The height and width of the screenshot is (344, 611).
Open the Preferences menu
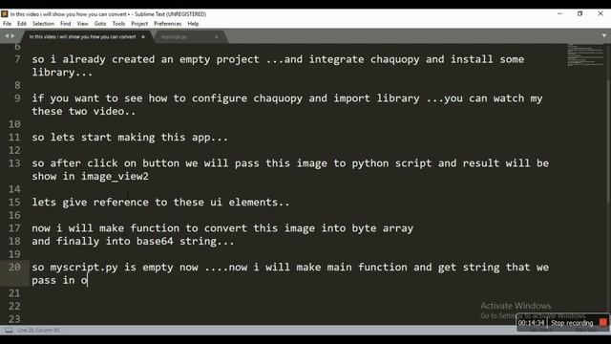(168, 24)
